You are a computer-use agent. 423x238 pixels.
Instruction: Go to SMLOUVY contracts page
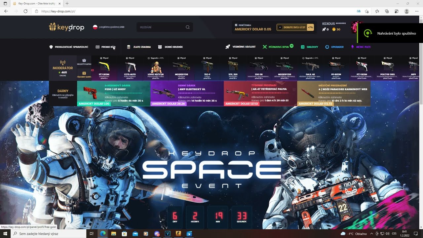point(309,47)
